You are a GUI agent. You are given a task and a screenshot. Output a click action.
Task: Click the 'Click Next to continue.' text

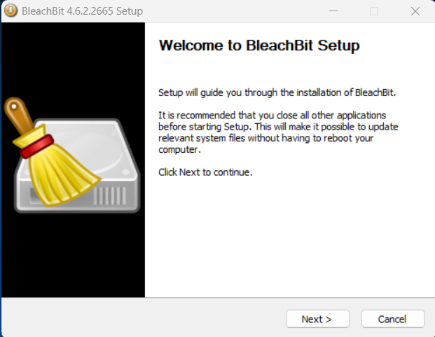click(x=205, y=172)
